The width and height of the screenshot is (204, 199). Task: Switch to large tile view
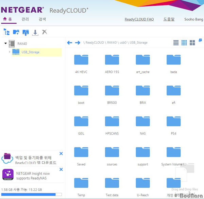tap(192, 43)
